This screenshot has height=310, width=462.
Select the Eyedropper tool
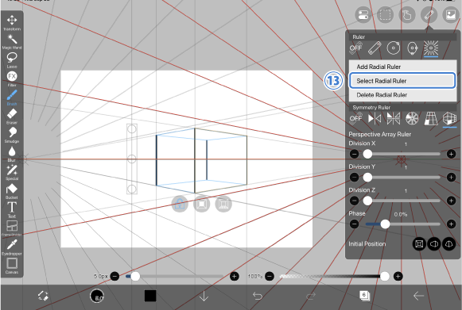(x=12, y=247)
